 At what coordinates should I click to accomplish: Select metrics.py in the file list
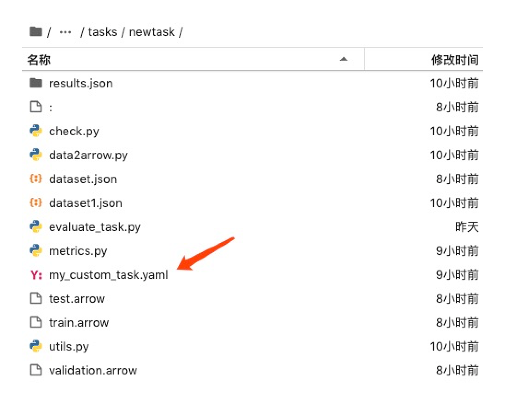pyautogui.click(x=78, y=251)
